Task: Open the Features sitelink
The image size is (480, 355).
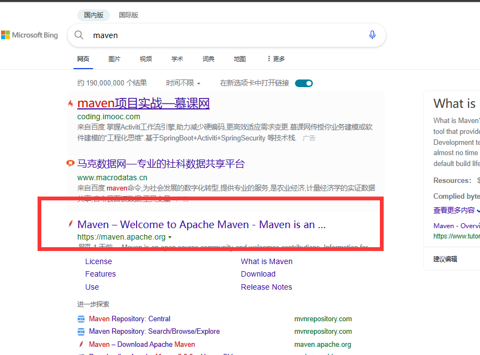Action: (100, 274)
